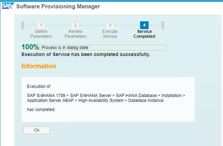Screen dimensions: 223x146
Task: Click the 'Execution of Service has been completed' message
Action: coord(86,54)
